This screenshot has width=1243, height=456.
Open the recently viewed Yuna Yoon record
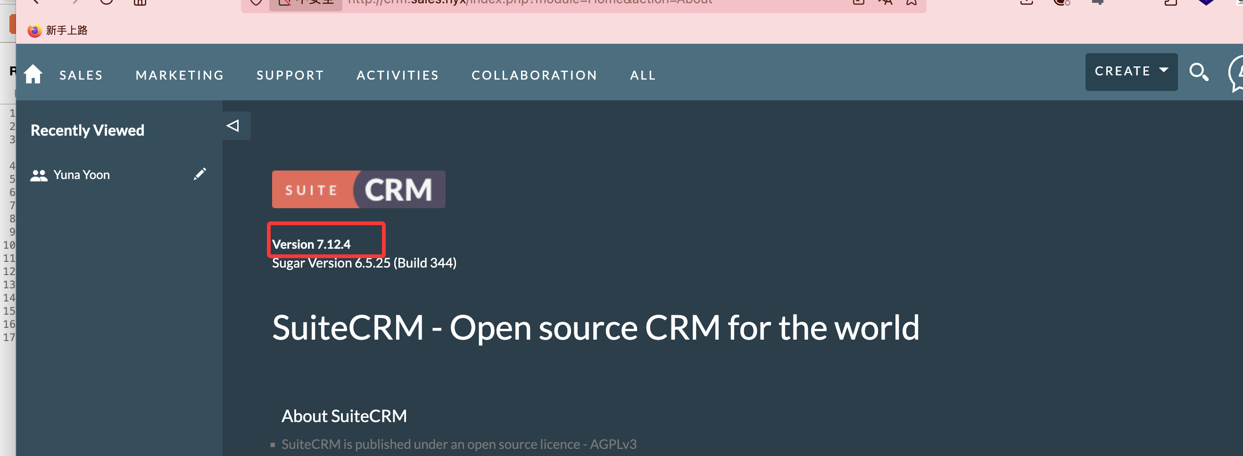click(82, 174)
